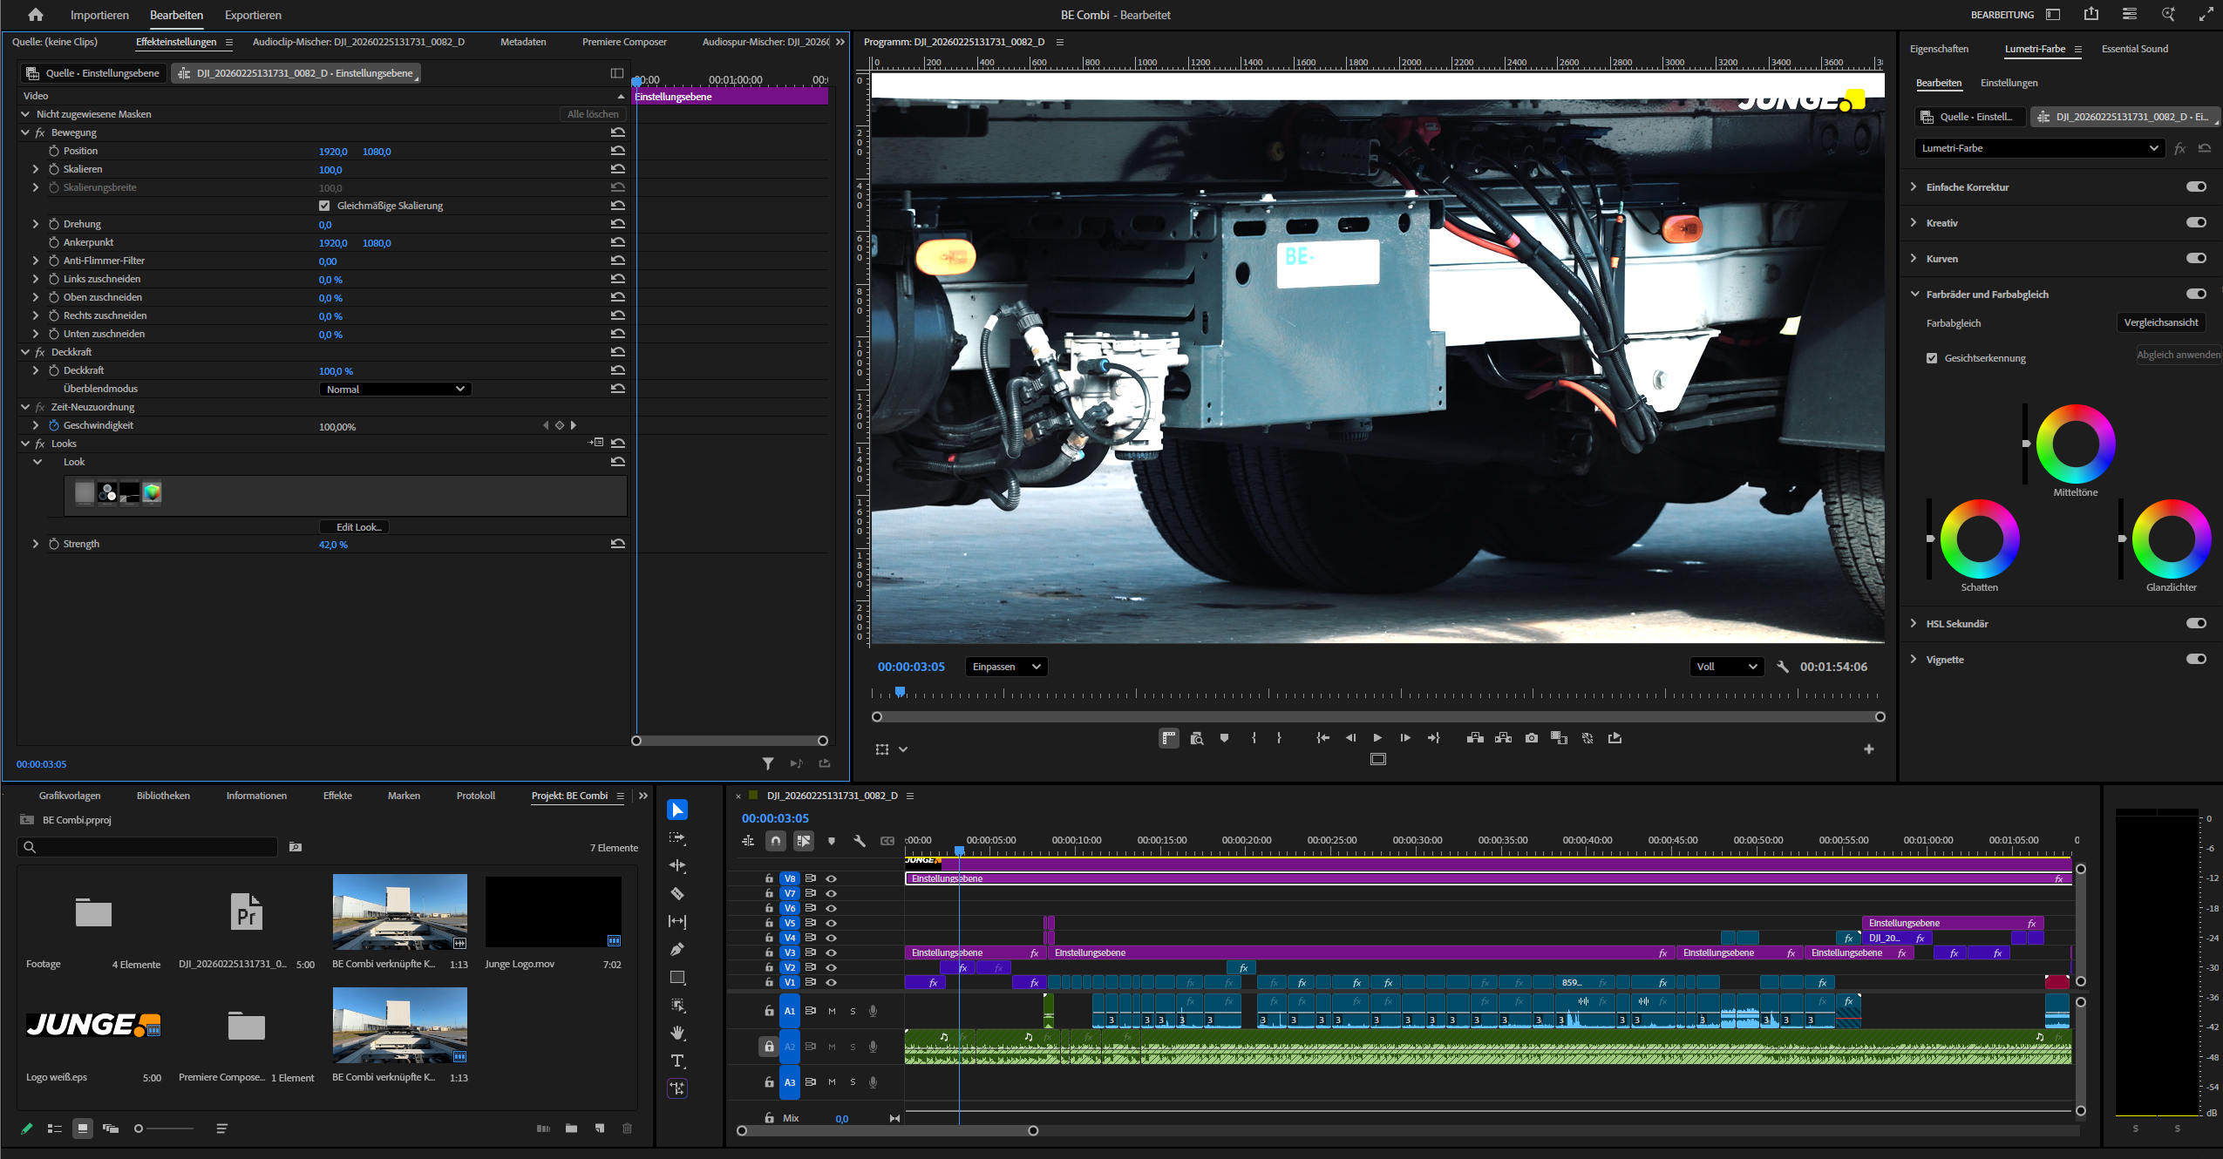
Task: Click the Schatten color wheel
Action: point(1981,540)
